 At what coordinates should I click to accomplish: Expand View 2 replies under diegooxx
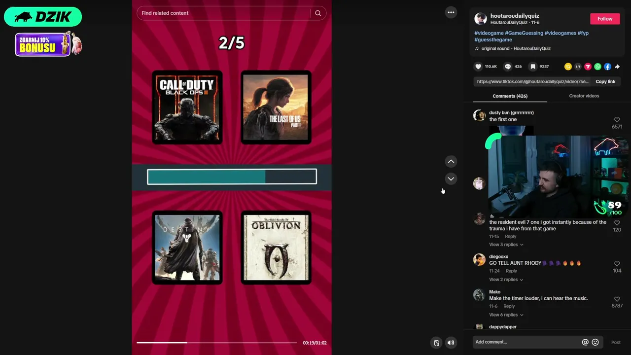(506, 280)
